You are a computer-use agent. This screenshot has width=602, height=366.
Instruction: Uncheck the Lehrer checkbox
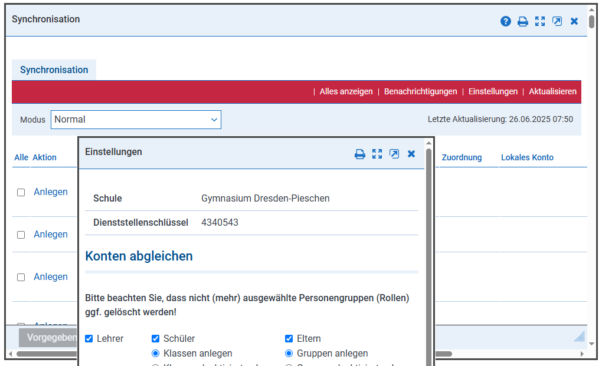pyautogui.click(x=89, y=339)
